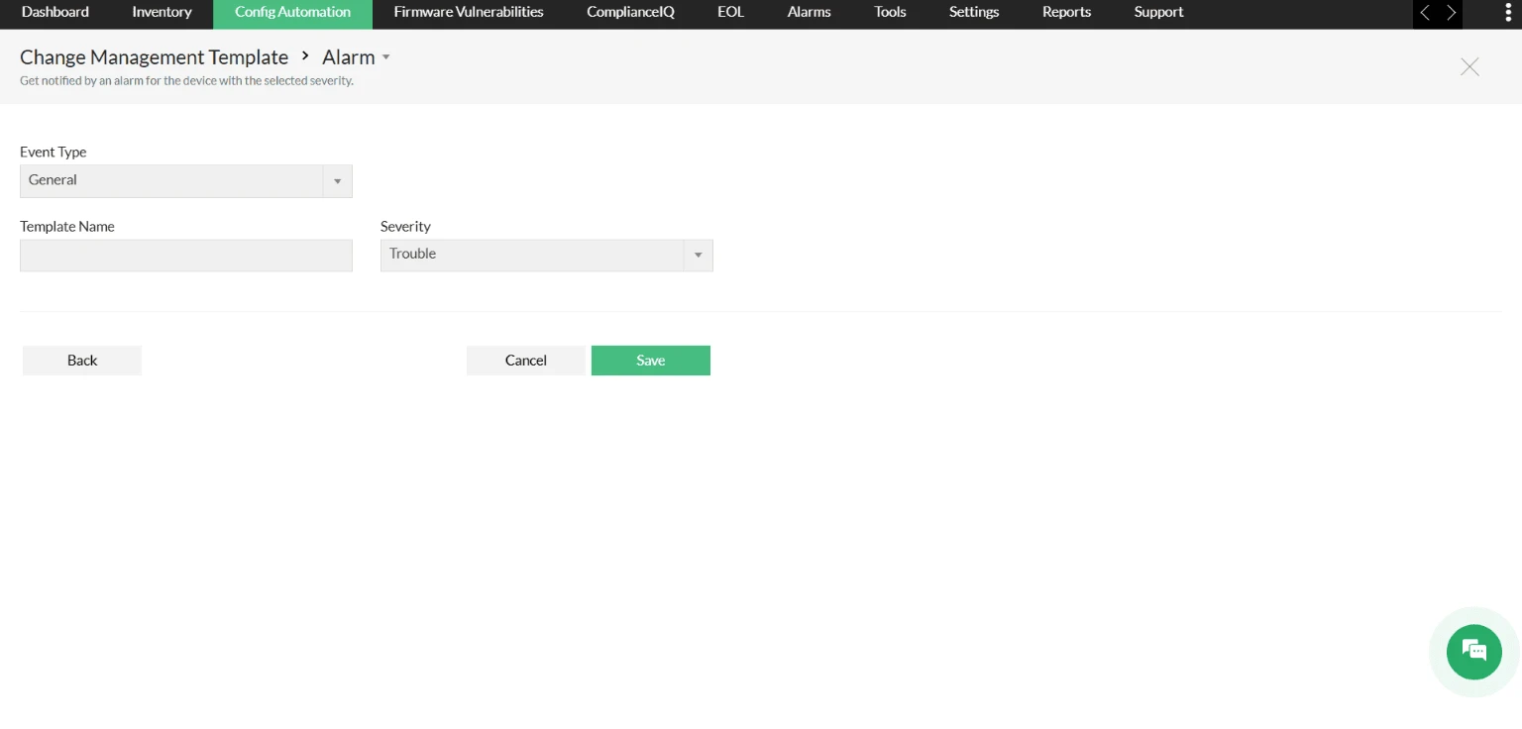Open the Severity dropdown
This screenshot has height=729, width=1522.
click(547, 256)
